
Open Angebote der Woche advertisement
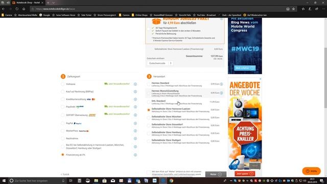[x=245, y=127]
